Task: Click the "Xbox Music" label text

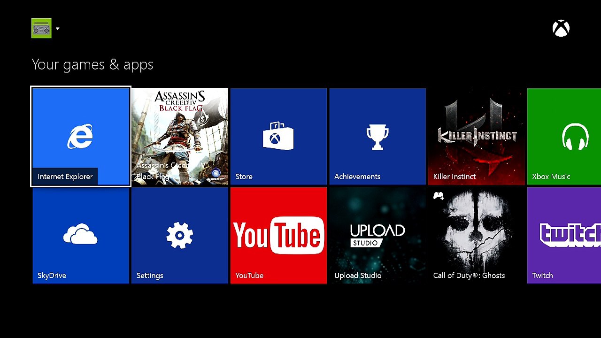Action: click(551, 177)
